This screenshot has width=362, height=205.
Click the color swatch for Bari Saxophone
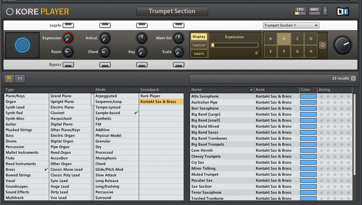click(x=308, y=109)
